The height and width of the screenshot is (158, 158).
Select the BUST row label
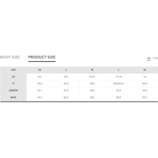point(13,97)
